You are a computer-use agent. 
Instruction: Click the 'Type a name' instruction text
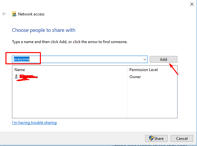pos(70,42)
